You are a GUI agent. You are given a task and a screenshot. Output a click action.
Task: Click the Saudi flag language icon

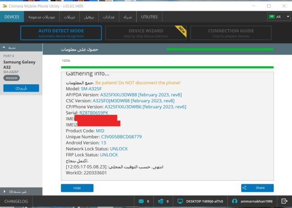pyautogui.click(x=272, y=17)
